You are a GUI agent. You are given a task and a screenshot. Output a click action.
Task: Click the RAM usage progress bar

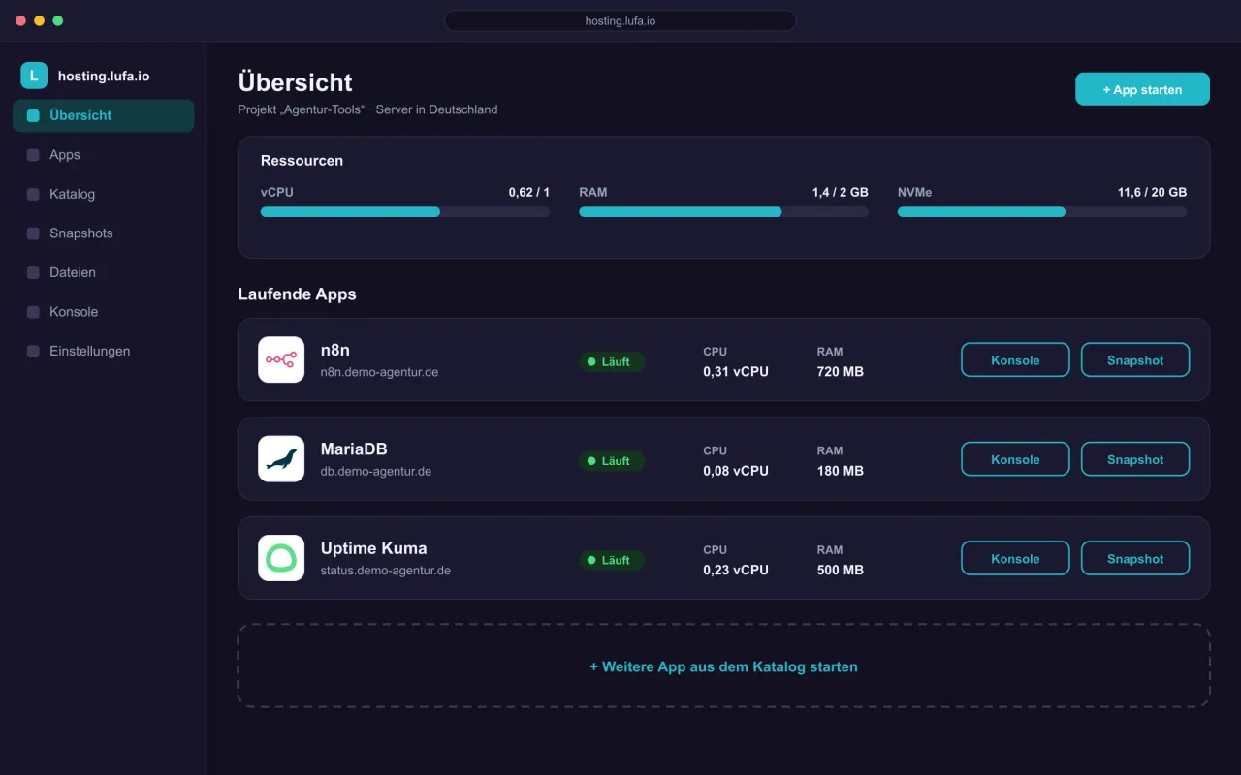click(x=723, y=212)
